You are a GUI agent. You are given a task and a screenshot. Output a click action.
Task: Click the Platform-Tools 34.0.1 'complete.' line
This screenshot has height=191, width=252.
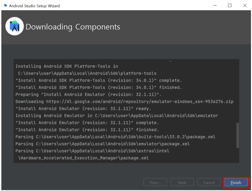click(99, 80)
